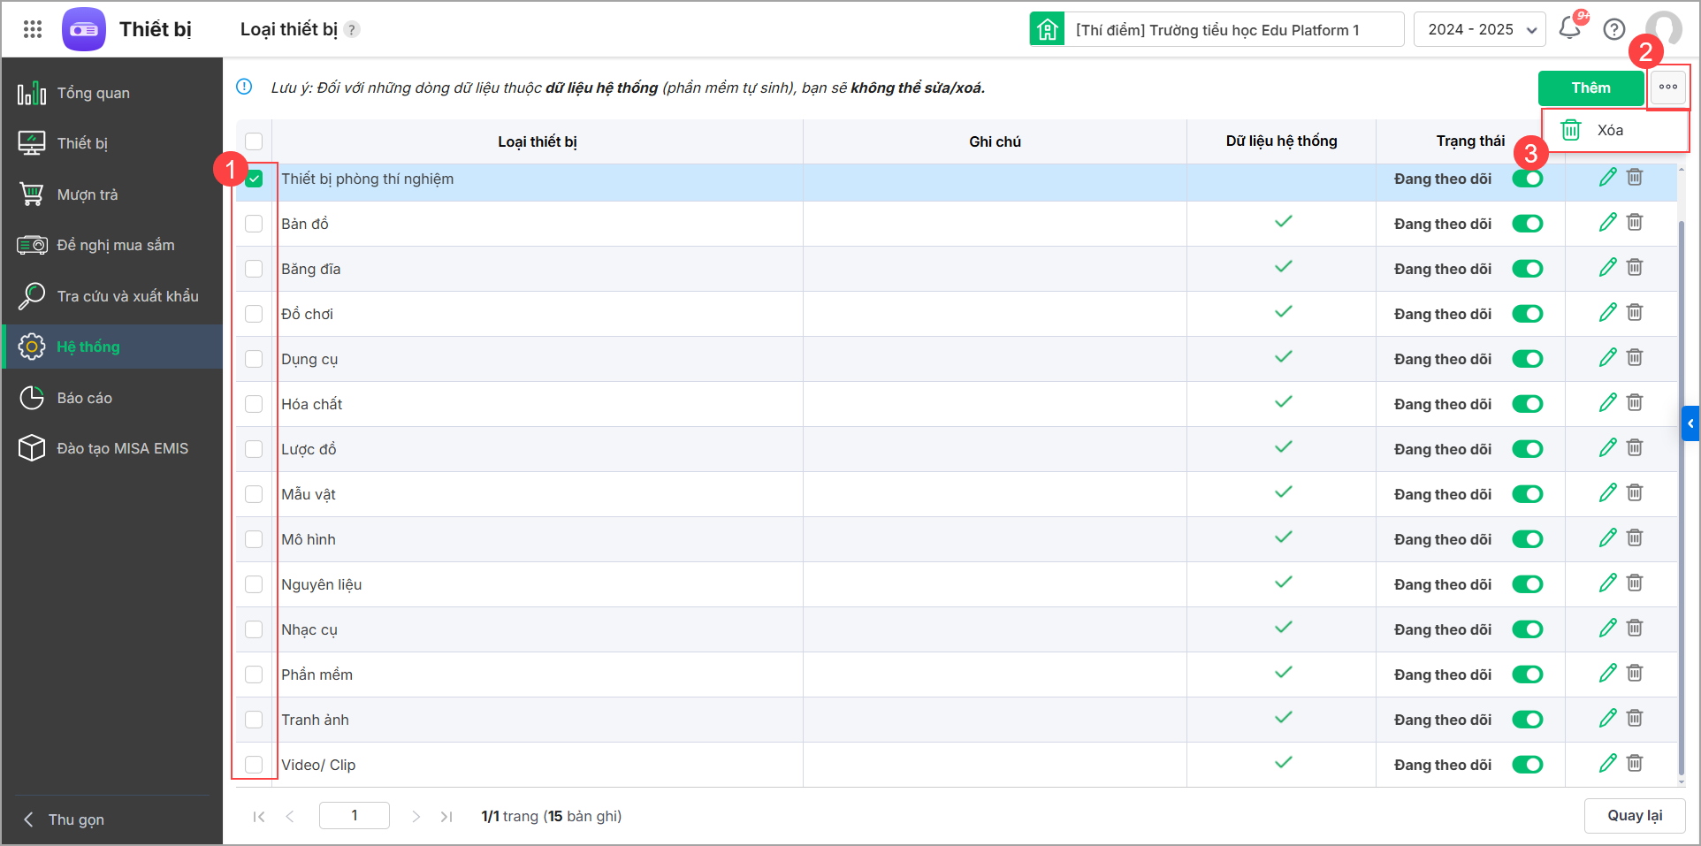This screenshot has height=846, width=1701.
Task: Click the page number input field
Action: (x=355, y=815)
